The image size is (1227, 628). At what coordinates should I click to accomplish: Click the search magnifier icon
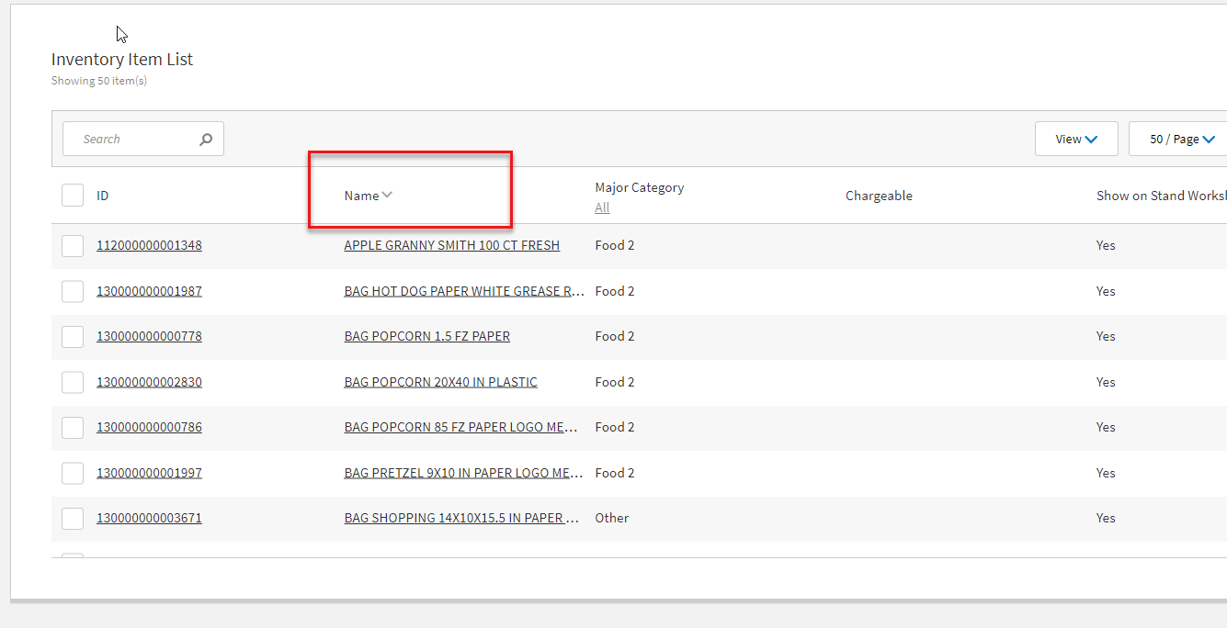(x=206, y=140)
